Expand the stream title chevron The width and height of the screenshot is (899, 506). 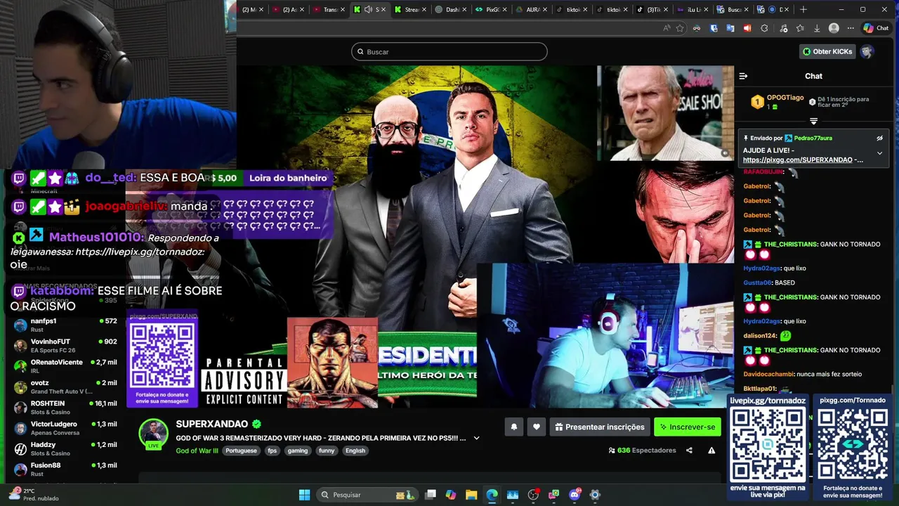(x=476, y=438)
